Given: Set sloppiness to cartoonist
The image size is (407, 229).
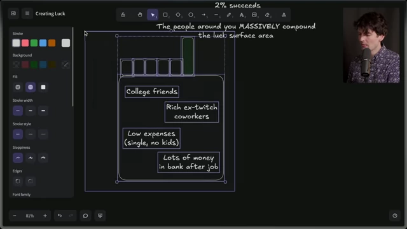Looking at the screenshot, I should pos(43,158).
